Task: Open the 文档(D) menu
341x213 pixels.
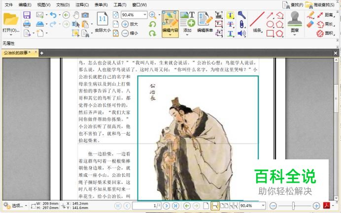Action: coord(63,4)
